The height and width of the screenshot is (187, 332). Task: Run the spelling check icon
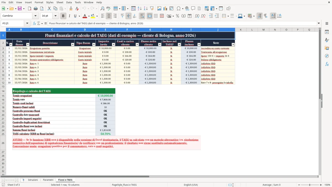click(x=108, y=9)
